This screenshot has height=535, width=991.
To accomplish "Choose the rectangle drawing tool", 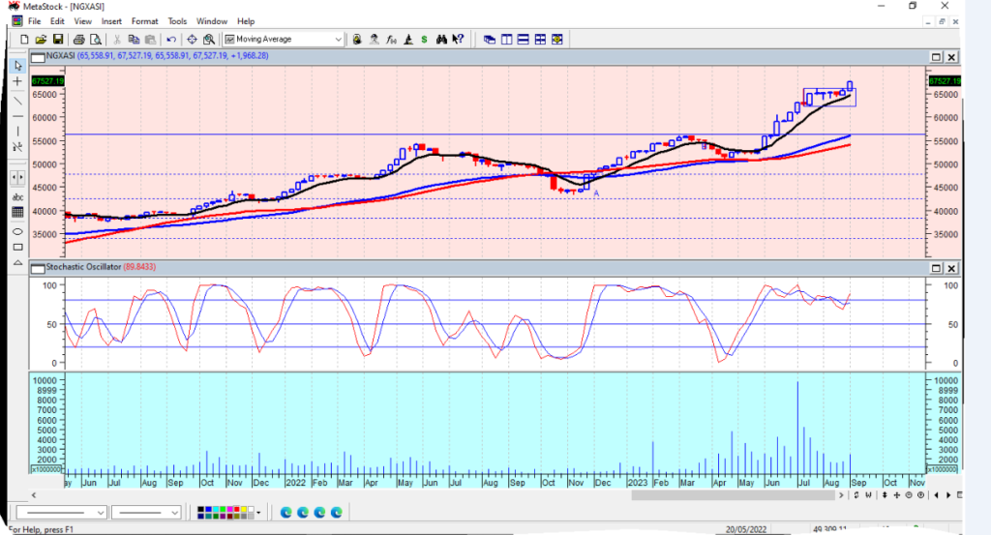I will pyautogui.click(x=17, y=247).
